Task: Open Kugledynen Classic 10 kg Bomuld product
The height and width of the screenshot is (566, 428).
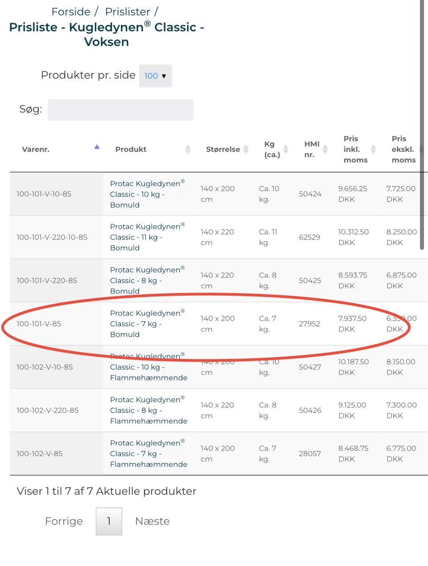Action: click(x=147, y=194)
